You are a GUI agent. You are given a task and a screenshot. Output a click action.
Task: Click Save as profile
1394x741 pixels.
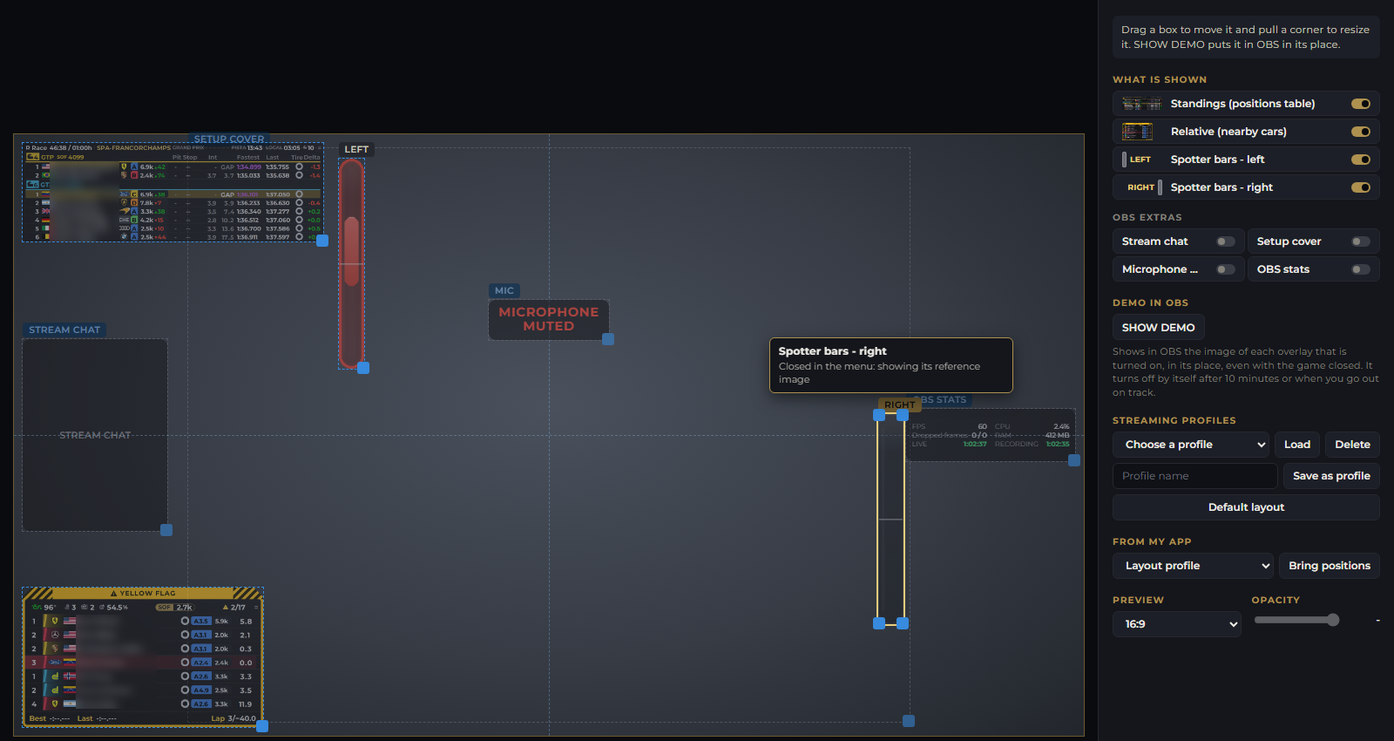pyautogui.click(x=1331, y=476)
